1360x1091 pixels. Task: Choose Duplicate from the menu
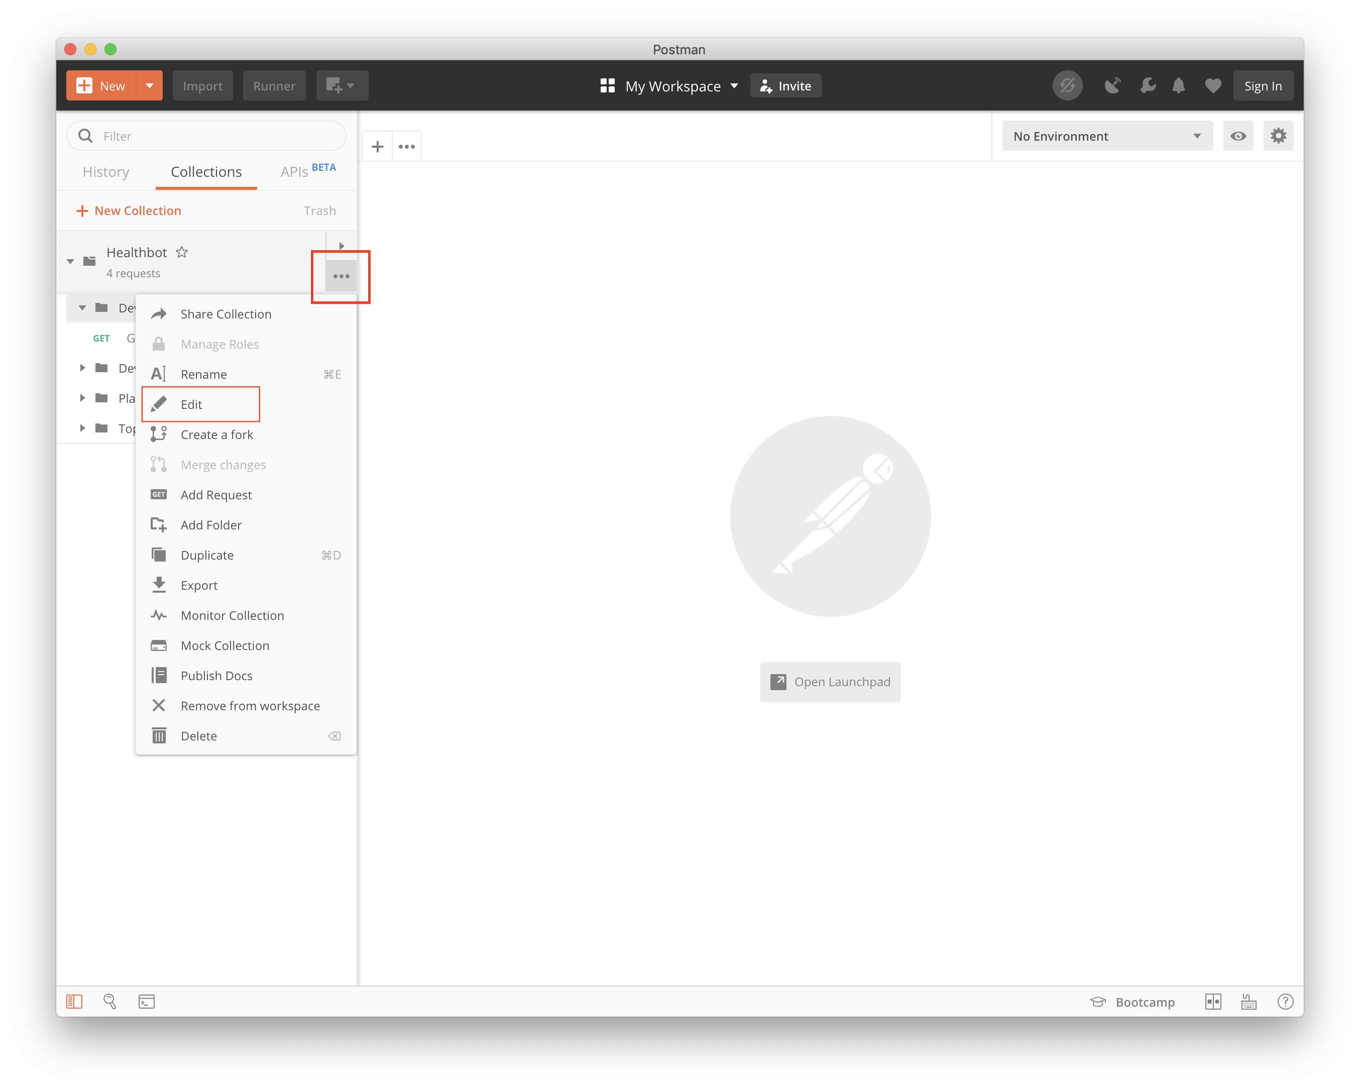(x=246, y=555)
